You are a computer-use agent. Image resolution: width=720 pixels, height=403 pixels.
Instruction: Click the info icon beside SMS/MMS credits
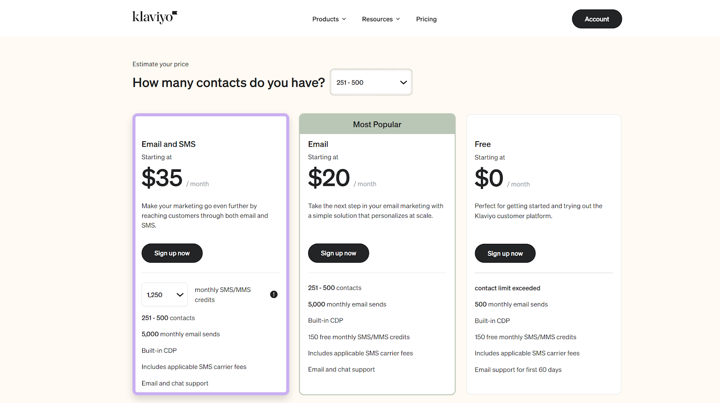coord(274,295)
